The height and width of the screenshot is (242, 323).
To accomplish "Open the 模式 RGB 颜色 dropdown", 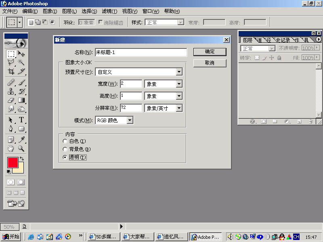I will (x=130, y=120).
